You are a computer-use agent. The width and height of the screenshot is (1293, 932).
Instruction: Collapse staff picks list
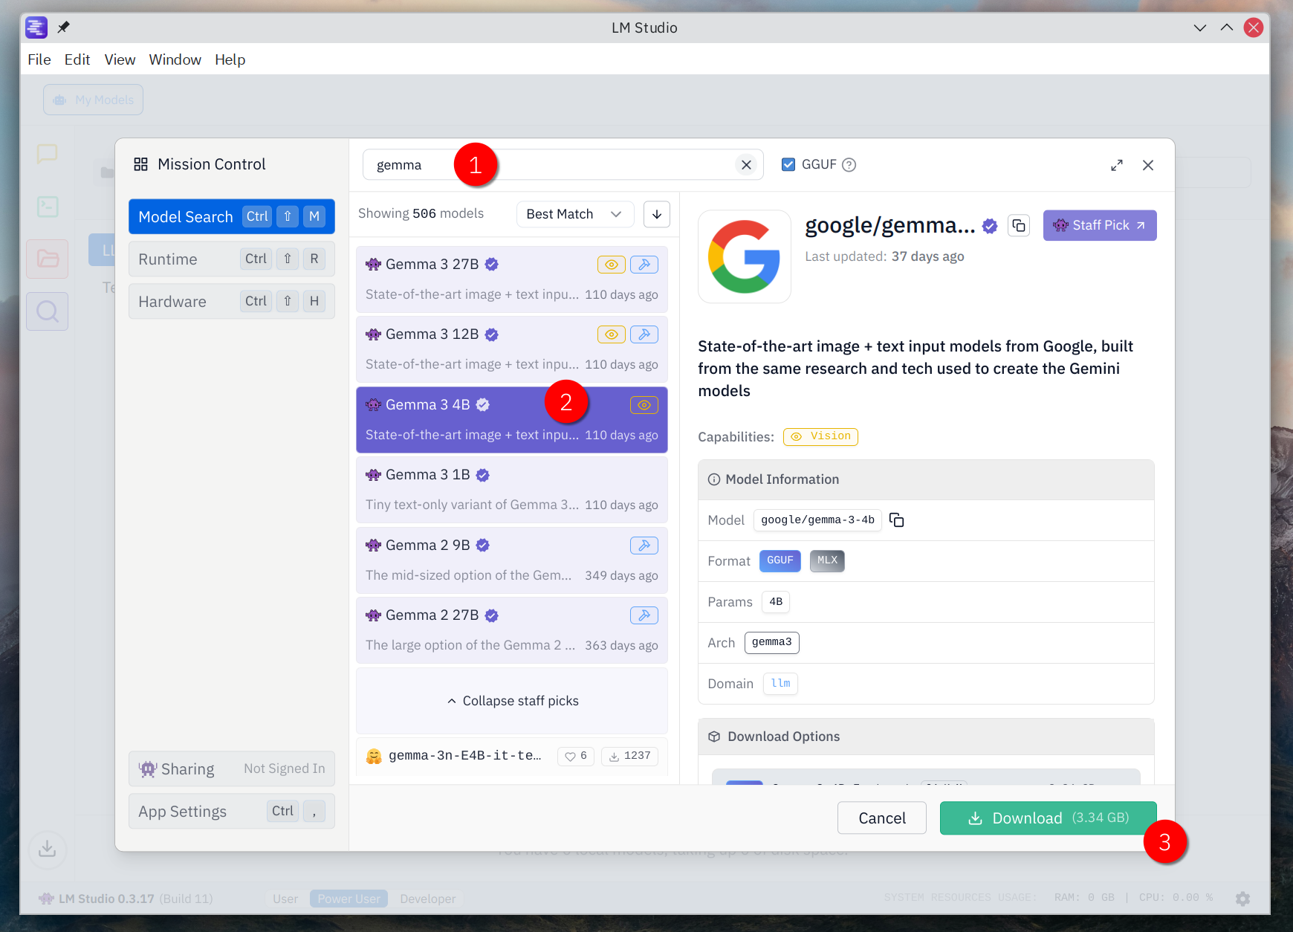512,701
